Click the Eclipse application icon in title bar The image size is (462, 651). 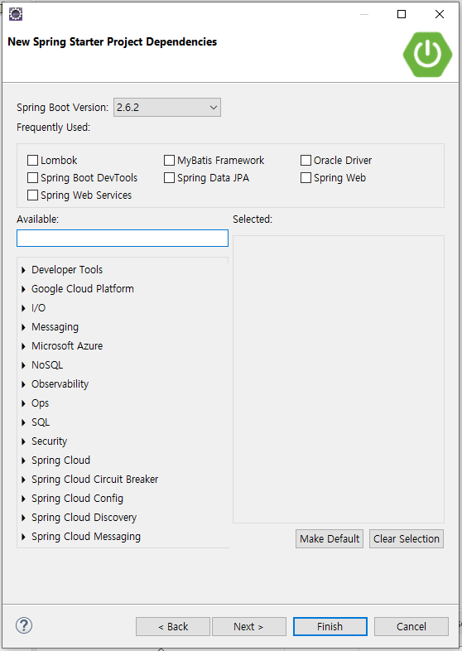[16, 14]
